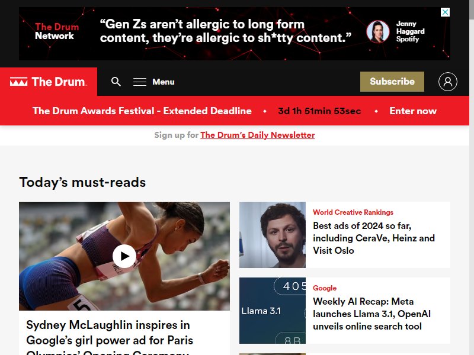This screenshot has width=474, height=355.
Task: Click the Subscribe button
Action: point(392,82)
